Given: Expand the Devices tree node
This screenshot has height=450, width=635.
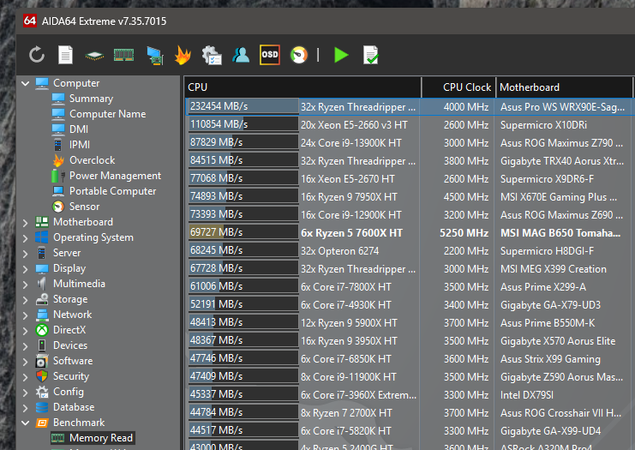Looking at the screenshot, I should pyautogui.click(x=26, y=345).
